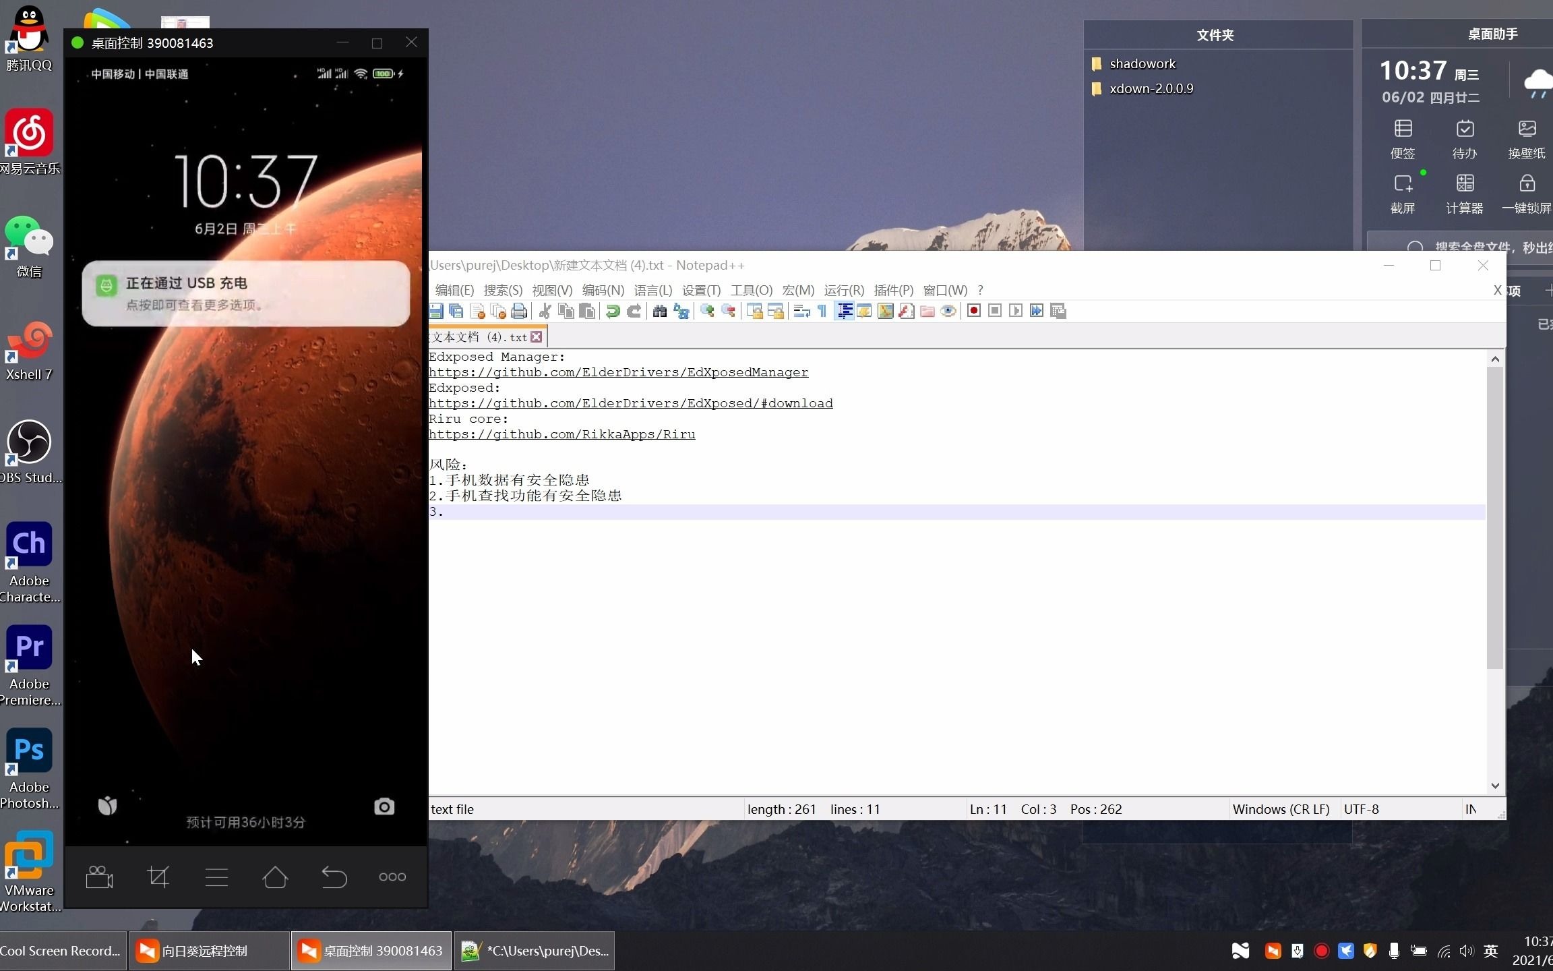
Task: Click the EdXposedManager GitHub link
Action: 618,372
